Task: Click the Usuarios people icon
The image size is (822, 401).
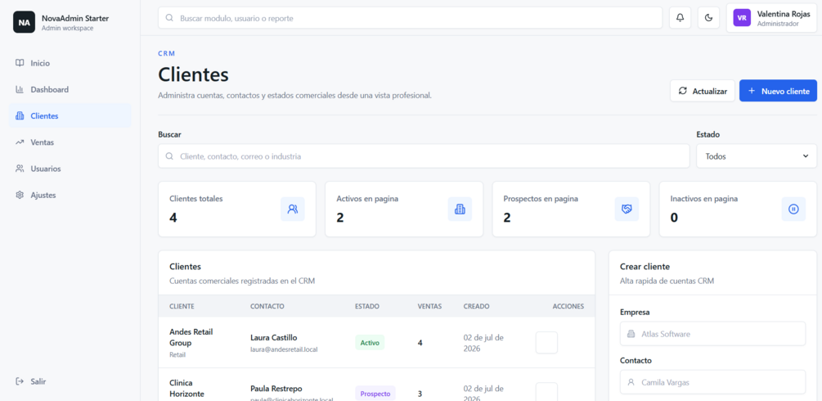Action: click(x=20, y=169)
